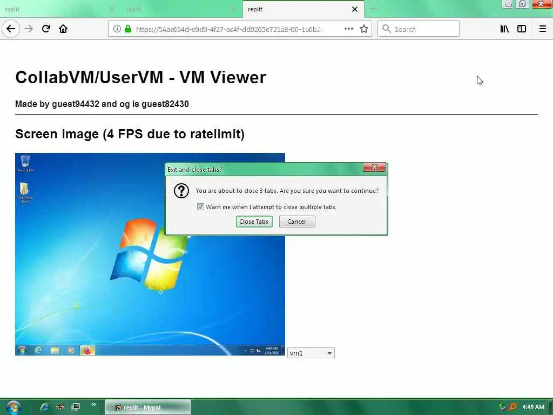Click Firefox icon in VM taskbar

[87, 350]
